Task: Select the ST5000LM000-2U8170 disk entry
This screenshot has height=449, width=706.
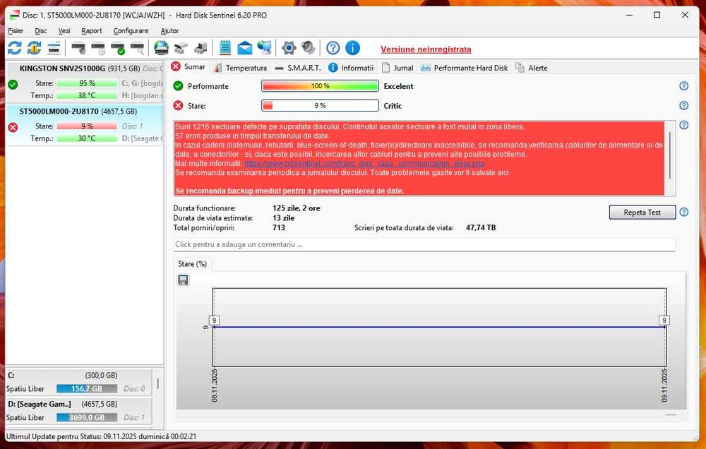Action: (x=85, y=125)
